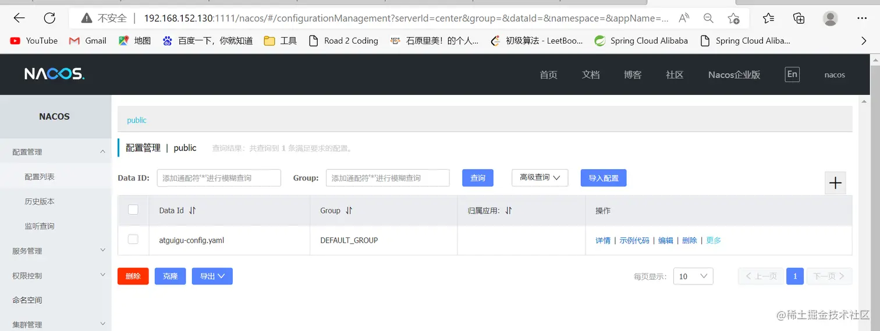Viewport: 880px width, 331px height.
Task: Sort by 归属应用 using the sort arrows
Action: point(508,211)
